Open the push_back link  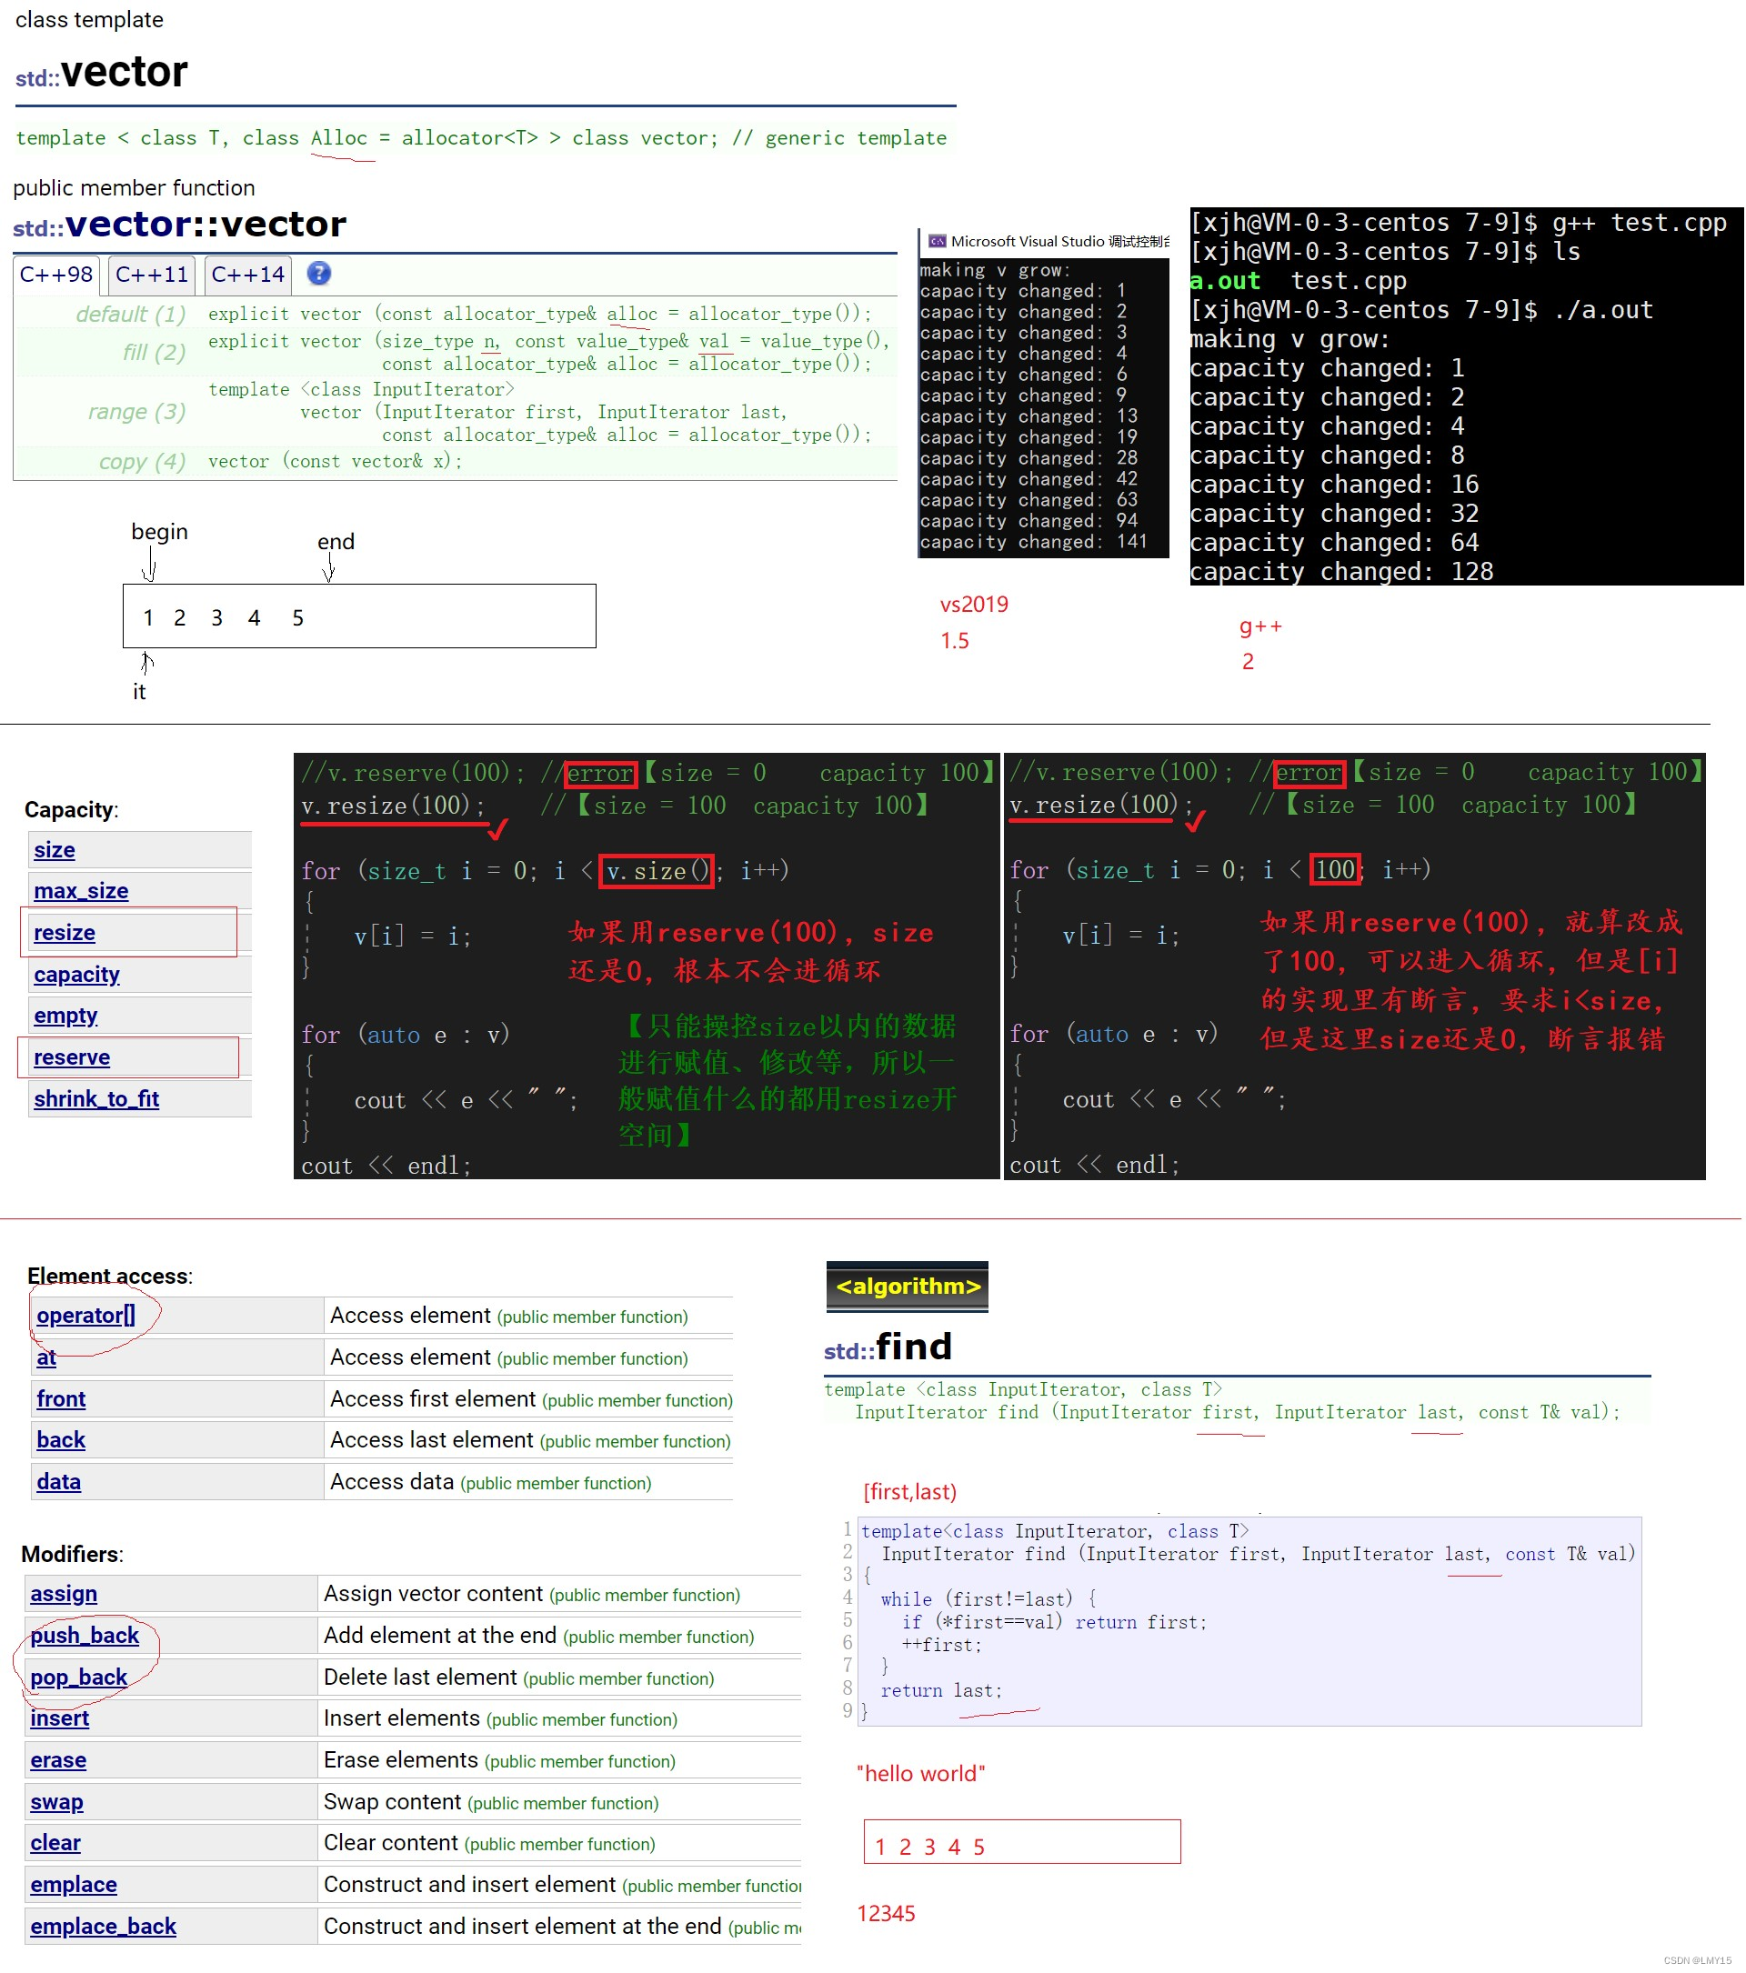pyautogui.click(x=85, y=1634)
